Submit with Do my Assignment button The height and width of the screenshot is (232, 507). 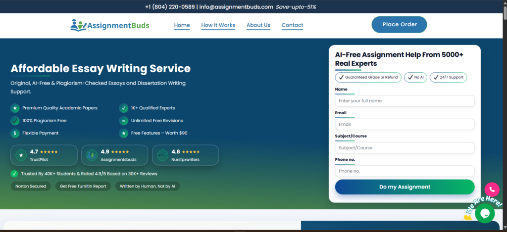tap(405, 187)
